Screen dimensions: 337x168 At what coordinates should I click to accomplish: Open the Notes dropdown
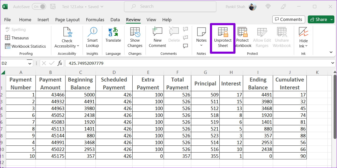[x=201, y=37]
